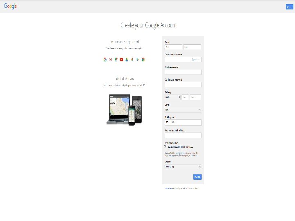Click the 'Create your Google Account' heading
Image resolution: width=295 pixels, height=221 pixels.
coord(148,25)
